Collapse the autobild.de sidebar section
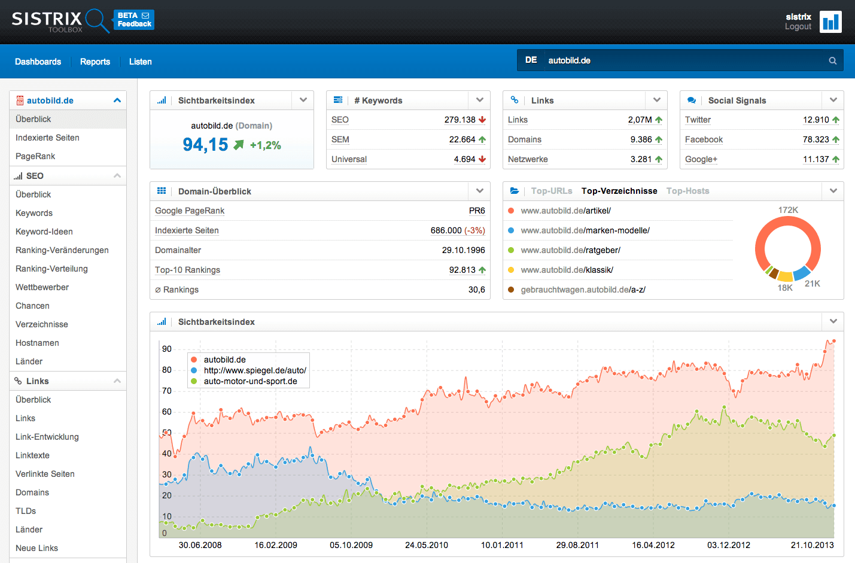Screen dimensions: 855x563 [x=117, y=100]
